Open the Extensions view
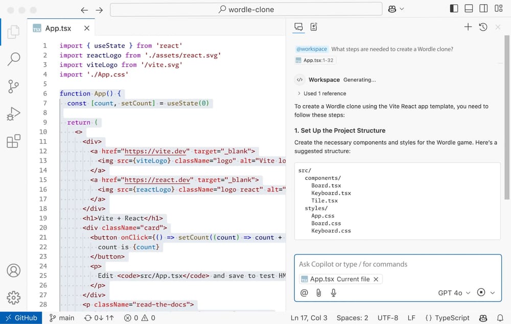This screenshot has width=511, height=324. click(x=14, y=141)
